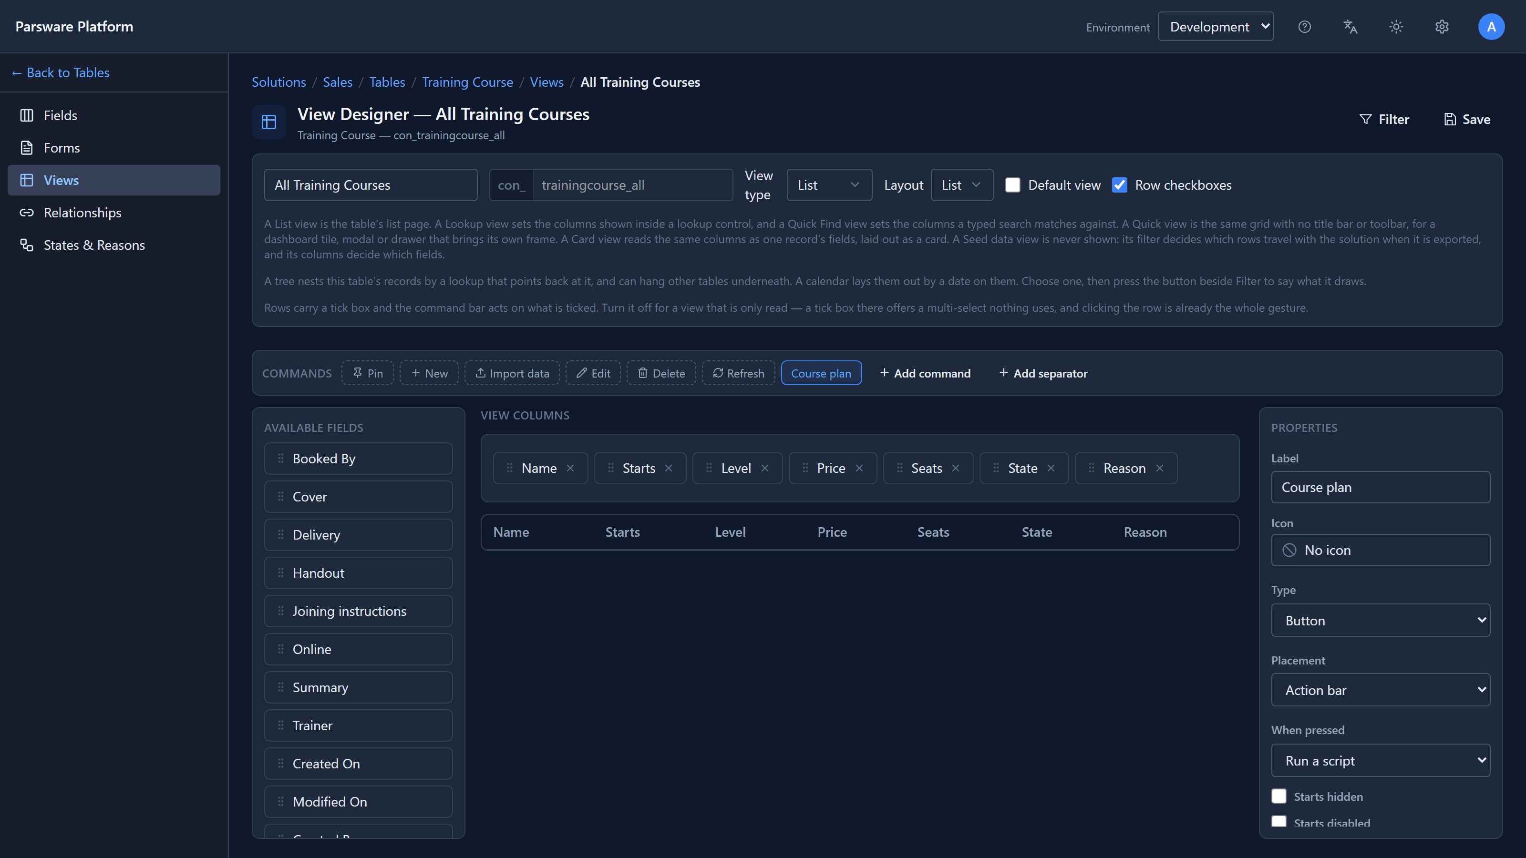1526x858 pixels.
Task: Click the Filter button
Action: pos(1384,120)
